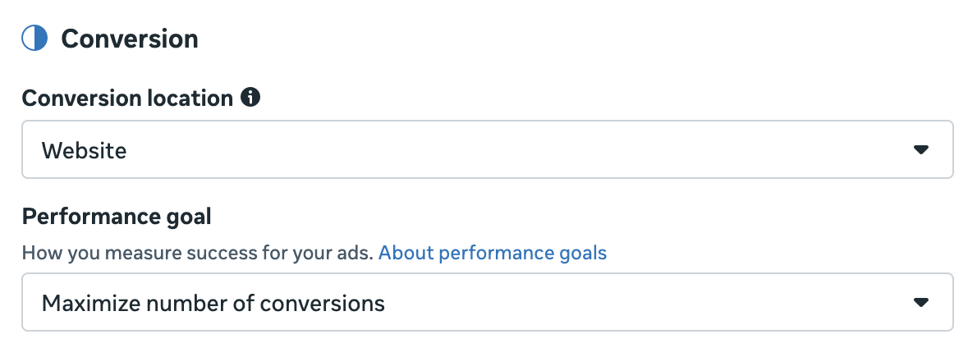
Task: Click the Conversion section heading
Action: coord(130,39)
